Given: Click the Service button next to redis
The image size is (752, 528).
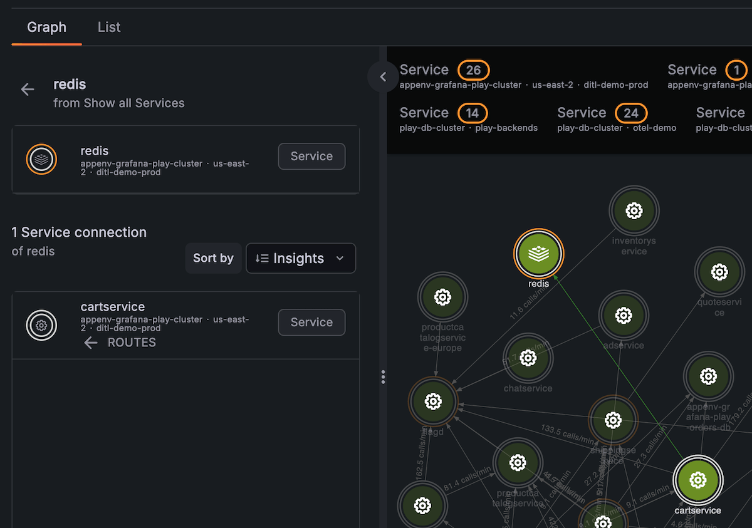Looking at the screenshot, I should pos(311,156).
